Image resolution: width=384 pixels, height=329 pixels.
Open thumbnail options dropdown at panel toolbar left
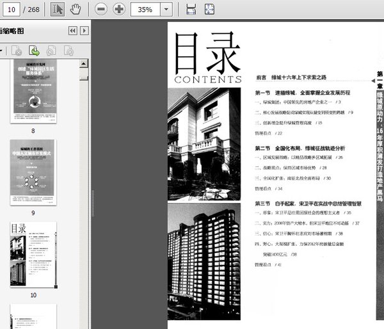2,50
